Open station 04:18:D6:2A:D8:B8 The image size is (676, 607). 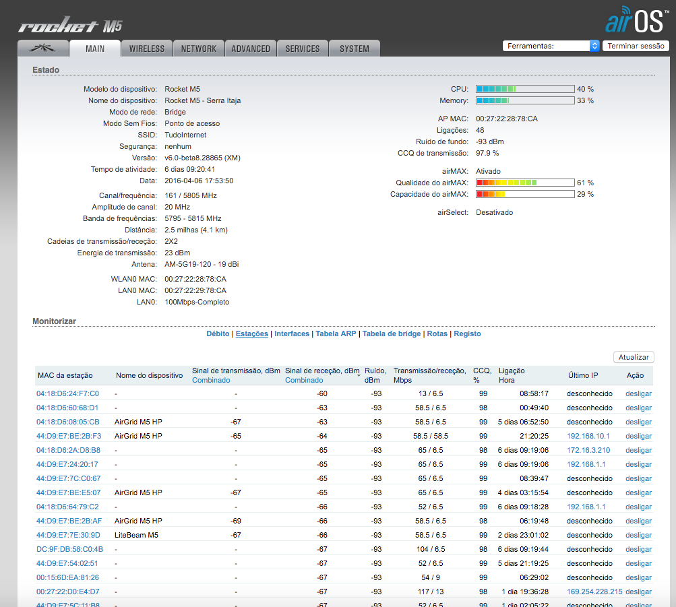[68, 450]
